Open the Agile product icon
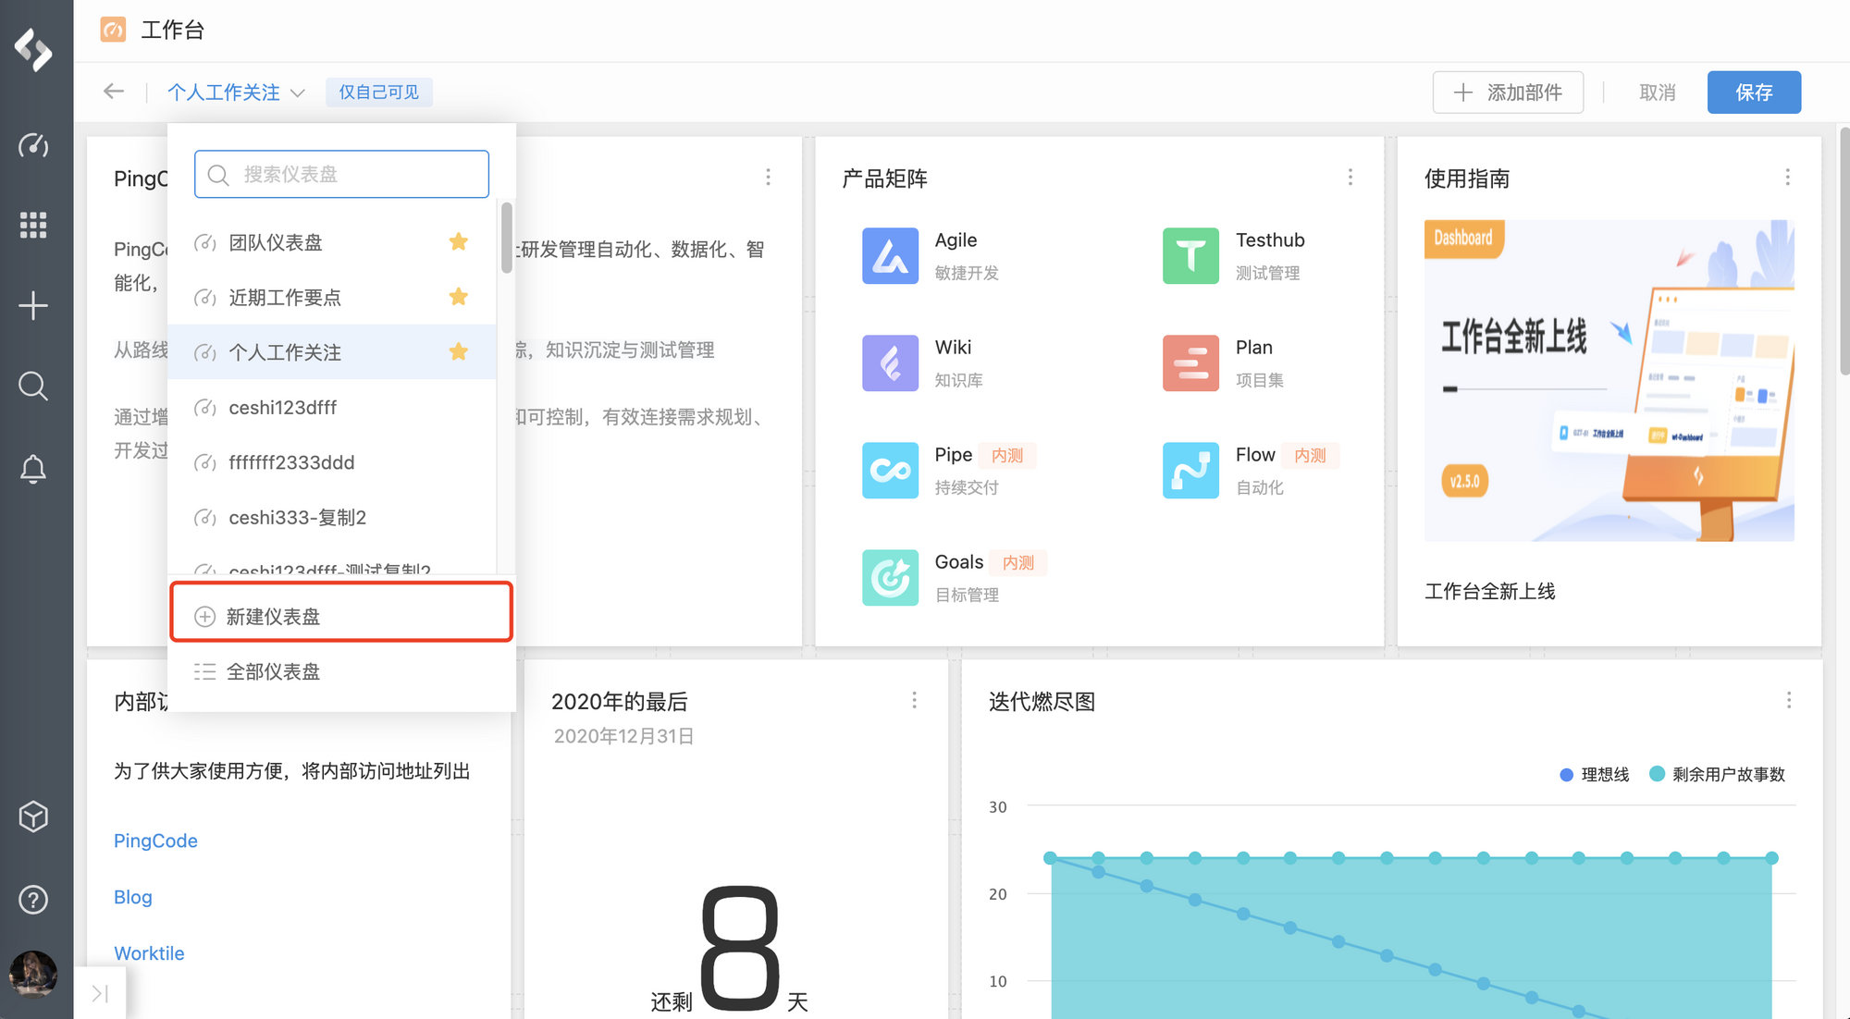This screenshot has height=1019, width=1850. click(x=890, y=255)
